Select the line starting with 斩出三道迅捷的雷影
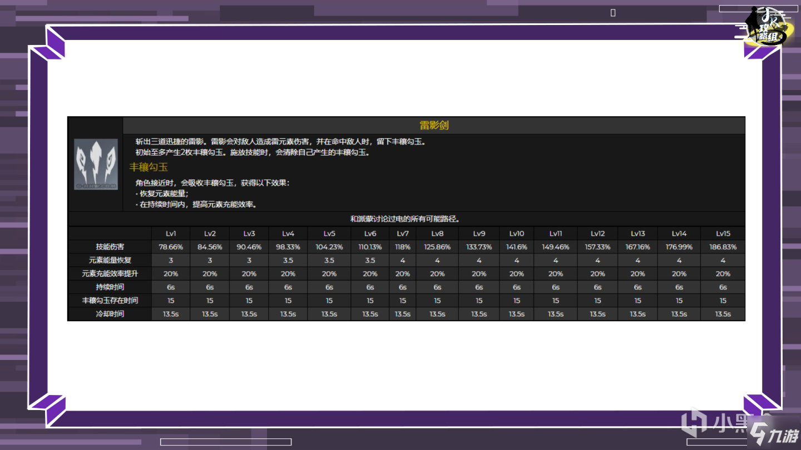Screen dimensions: 801x450 click(280, 142)
